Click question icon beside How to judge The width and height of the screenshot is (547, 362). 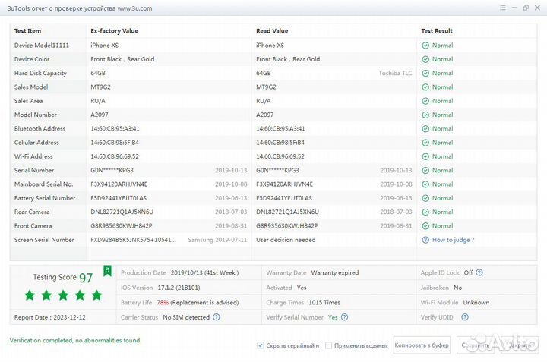coord(425,240)
